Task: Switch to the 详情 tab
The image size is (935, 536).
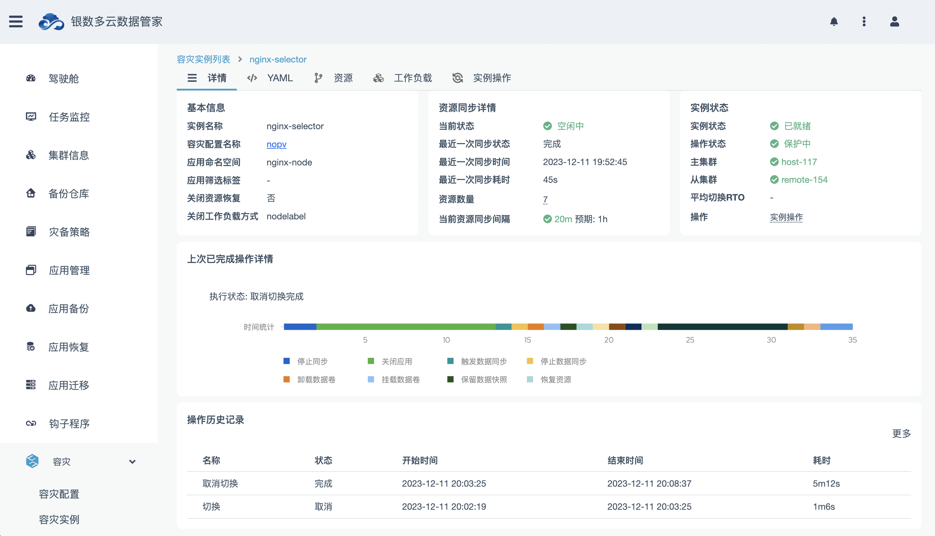Action: coord(207,78)
